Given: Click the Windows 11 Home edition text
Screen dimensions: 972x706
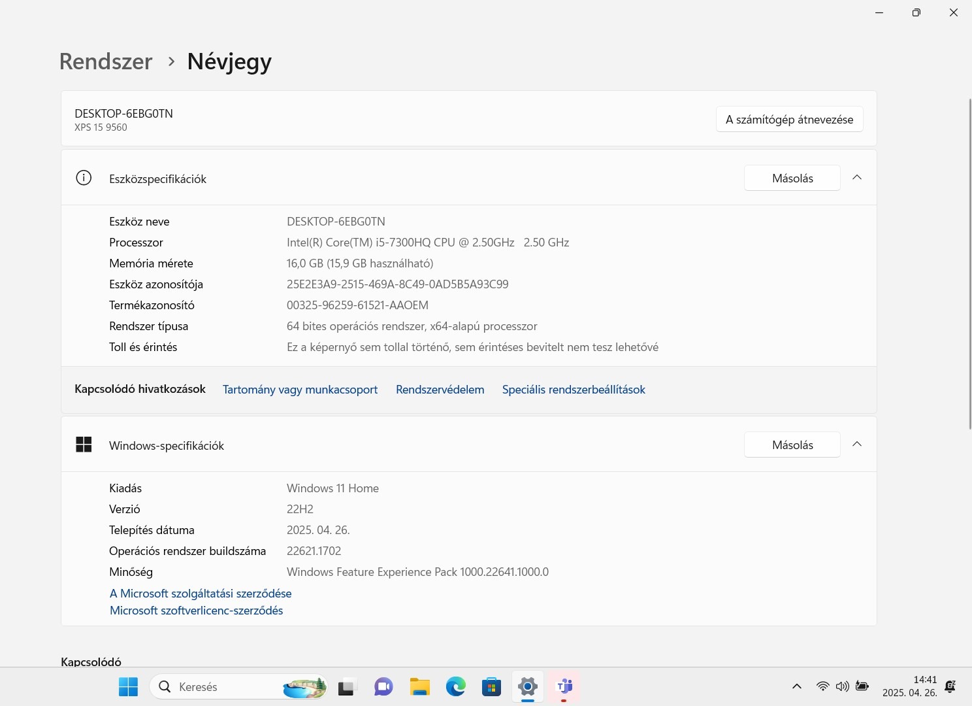Looking at the screenshot, I should coord(332,488).
